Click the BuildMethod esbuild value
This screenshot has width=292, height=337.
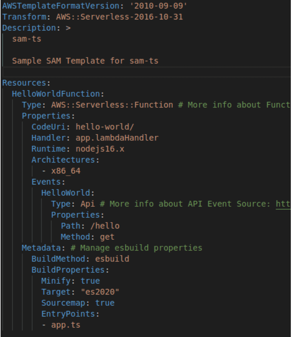[112, 259]
